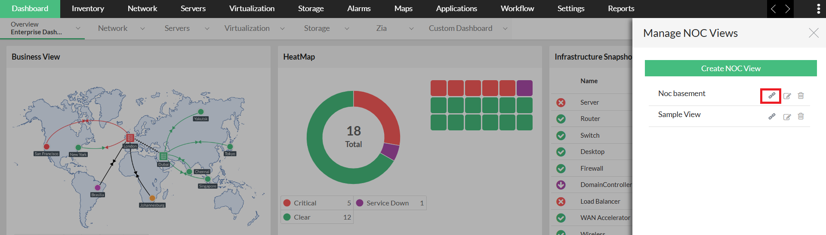Viewport: 826px width, 235px height.
Task: Click the purple heatmap square
Action: tap(524, 88)
